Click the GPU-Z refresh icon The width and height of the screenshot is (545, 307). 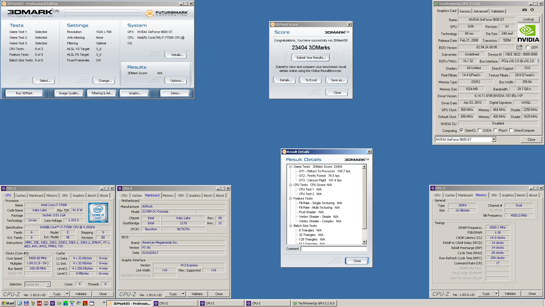tap(532, 10)
